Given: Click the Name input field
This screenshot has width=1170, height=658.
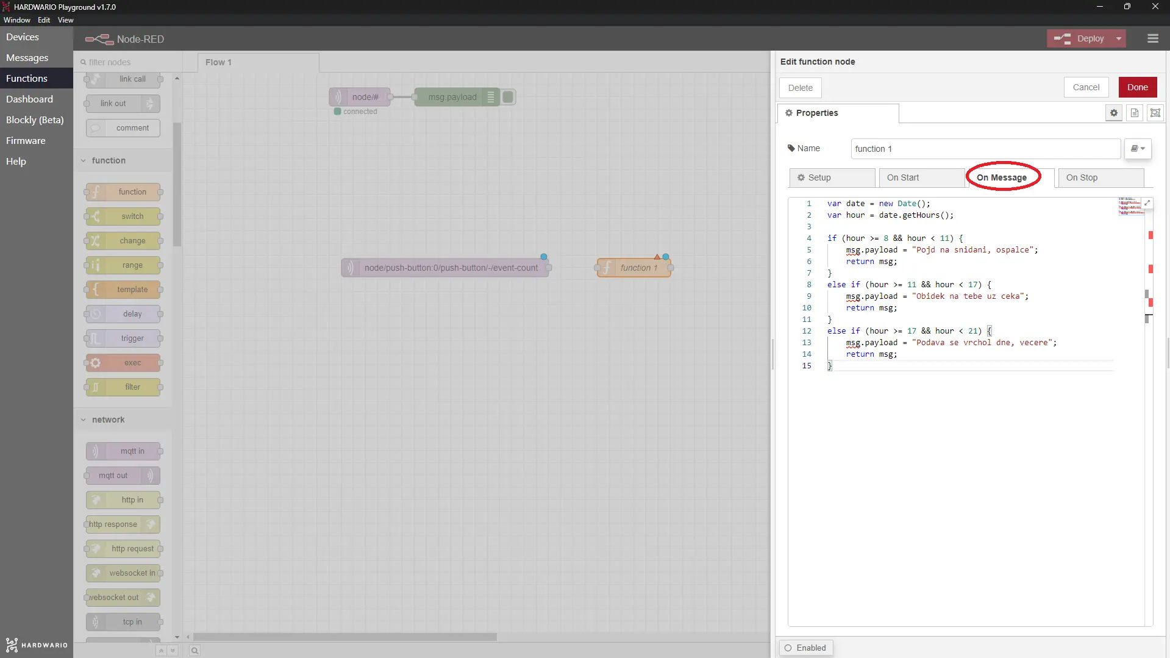Looking at the screenshot, I should [985, 149].
